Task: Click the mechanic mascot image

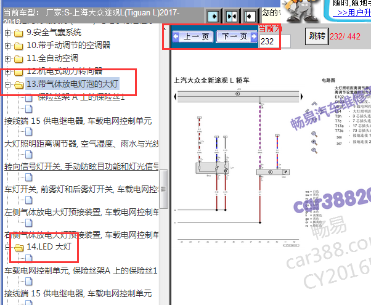Action: click(301, 11)
